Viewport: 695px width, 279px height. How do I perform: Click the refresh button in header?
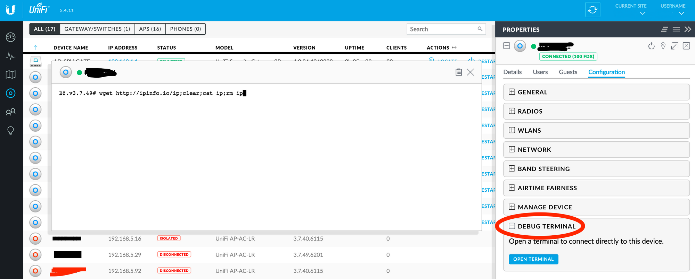(593, 10)
